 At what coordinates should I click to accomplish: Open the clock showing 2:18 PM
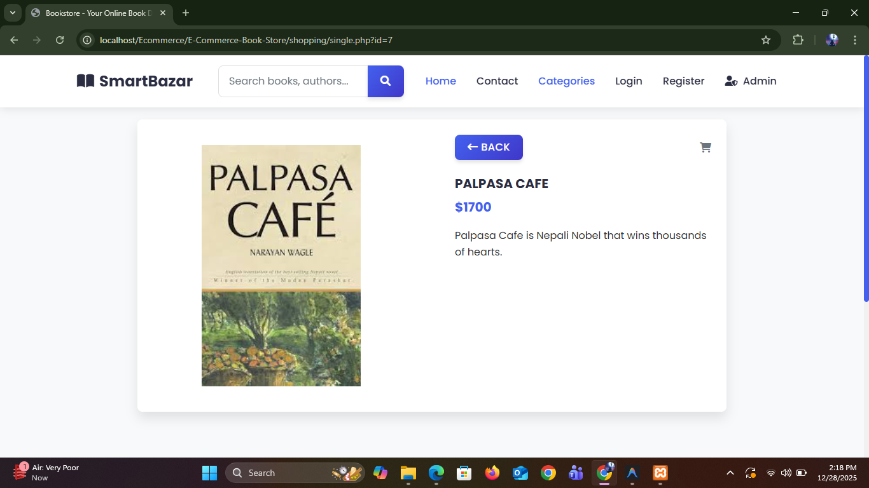[x=837, y=473]
